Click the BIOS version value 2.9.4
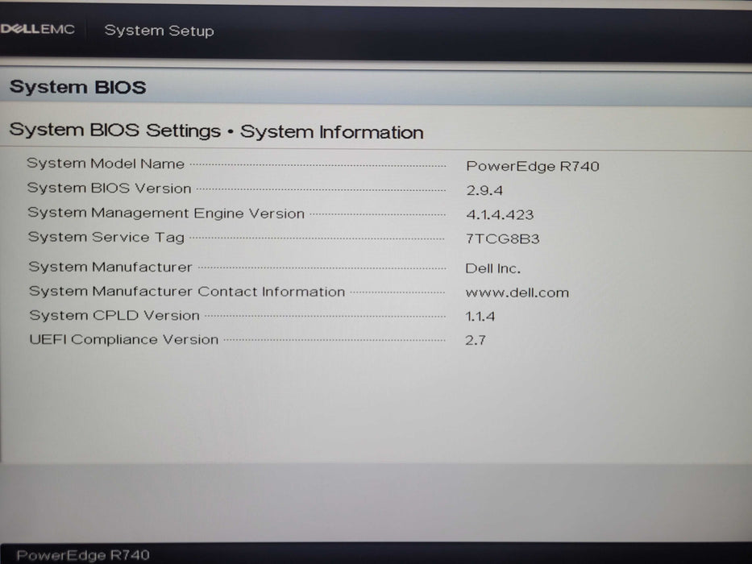 point(484,190)
